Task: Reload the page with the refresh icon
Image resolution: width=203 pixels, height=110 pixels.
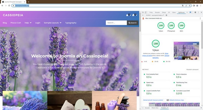Action: tap(9, 6)
